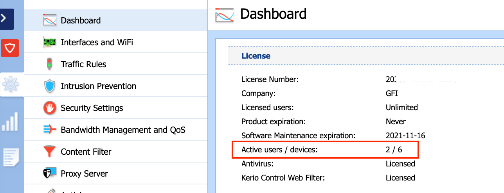This screenshot has width=504, height=193.
Task: Click the Company value GFI
Action: (x=392, y=93)
